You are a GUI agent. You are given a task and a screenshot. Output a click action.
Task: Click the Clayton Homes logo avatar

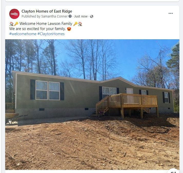[x=14, y=14]
